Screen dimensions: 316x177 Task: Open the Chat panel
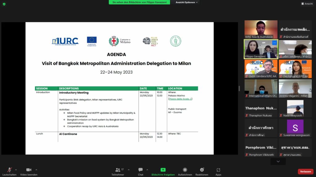pos(140,170)
